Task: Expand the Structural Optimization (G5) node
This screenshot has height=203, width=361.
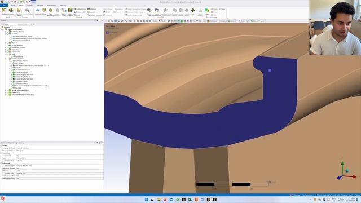Action: 6,95
